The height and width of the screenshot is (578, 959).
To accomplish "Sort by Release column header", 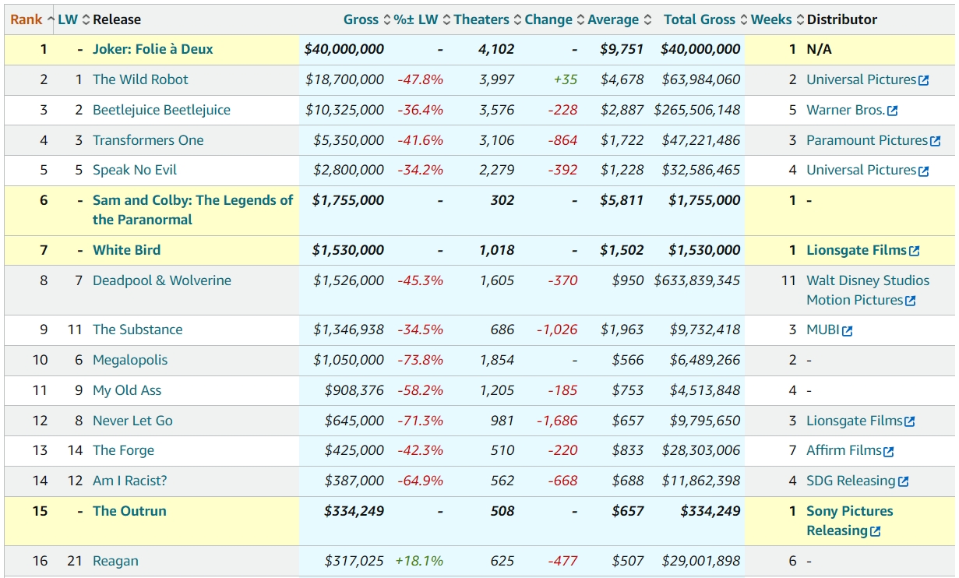I will [117, 19].
